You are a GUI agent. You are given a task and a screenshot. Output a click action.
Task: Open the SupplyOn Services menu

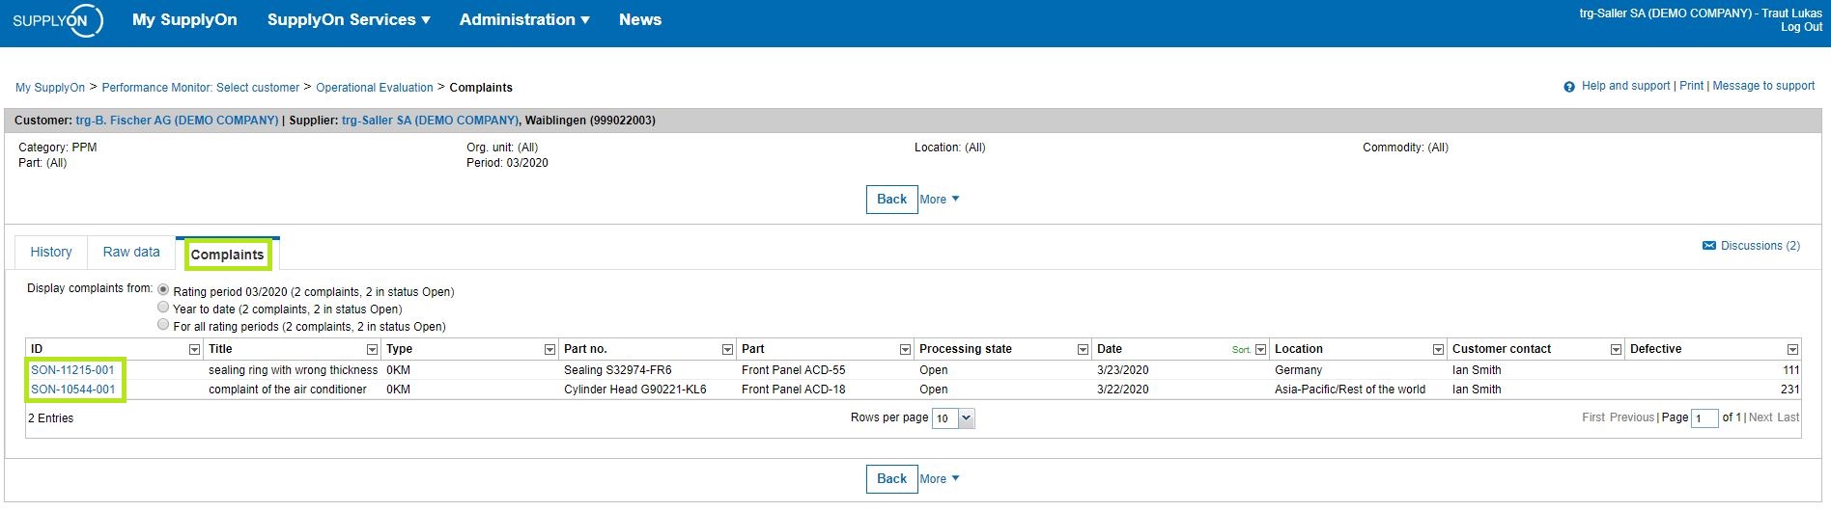[349, 19]
